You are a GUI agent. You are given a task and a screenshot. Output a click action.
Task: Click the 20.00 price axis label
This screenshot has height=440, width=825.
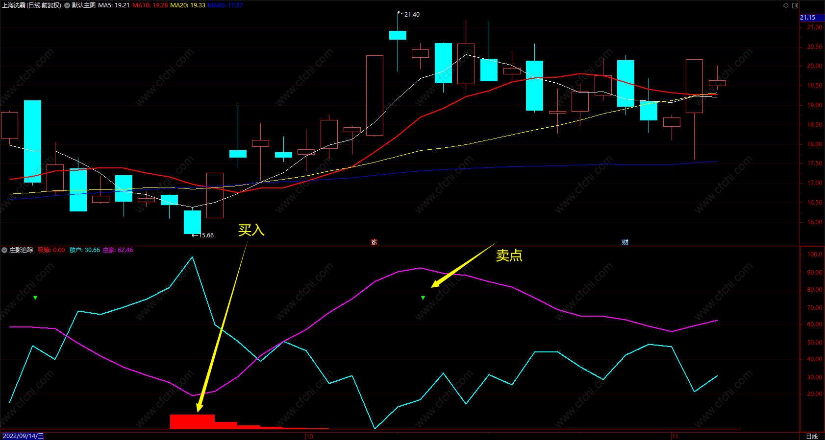[815, 66]
